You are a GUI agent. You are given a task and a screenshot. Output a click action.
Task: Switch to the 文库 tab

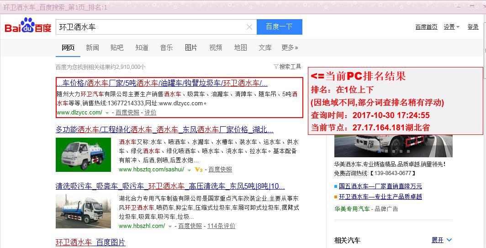coord(265,47)
